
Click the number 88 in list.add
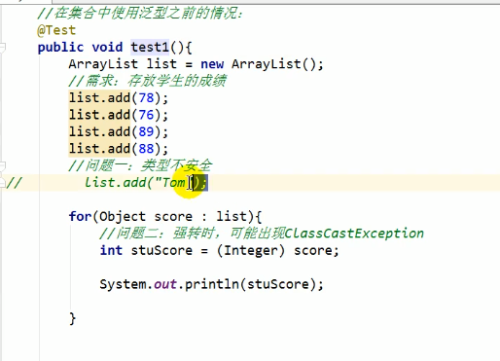[x=146, y=148]
